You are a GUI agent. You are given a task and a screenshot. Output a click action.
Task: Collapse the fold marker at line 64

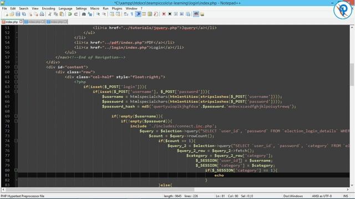pyautogui.click(x=16, y=92)
